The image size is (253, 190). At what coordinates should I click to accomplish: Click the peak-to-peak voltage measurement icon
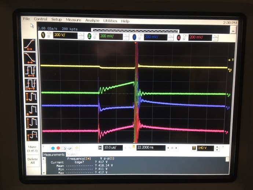click(x=31, y=97)
